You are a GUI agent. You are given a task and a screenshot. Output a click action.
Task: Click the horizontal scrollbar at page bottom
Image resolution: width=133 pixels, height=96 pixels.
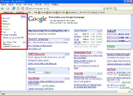pos(59,91)
